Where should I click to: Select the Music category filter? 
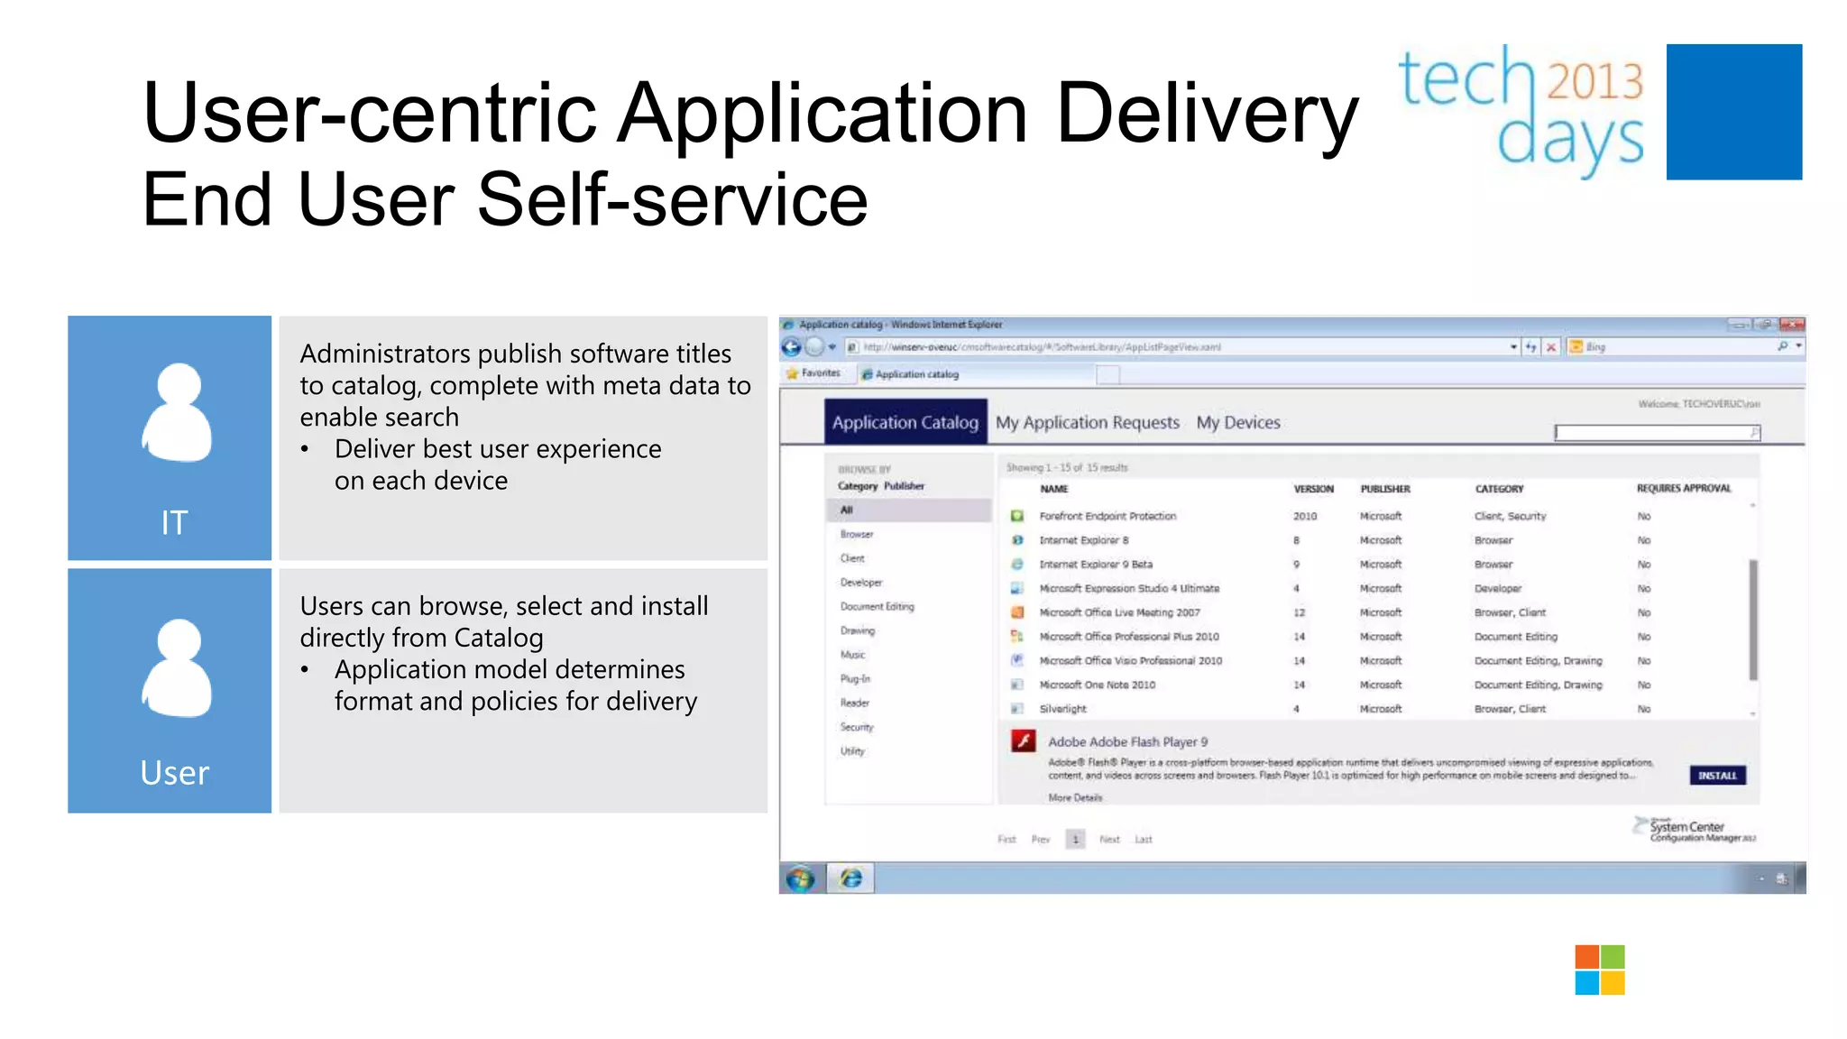pyautogui.click(x=852, y=655)
